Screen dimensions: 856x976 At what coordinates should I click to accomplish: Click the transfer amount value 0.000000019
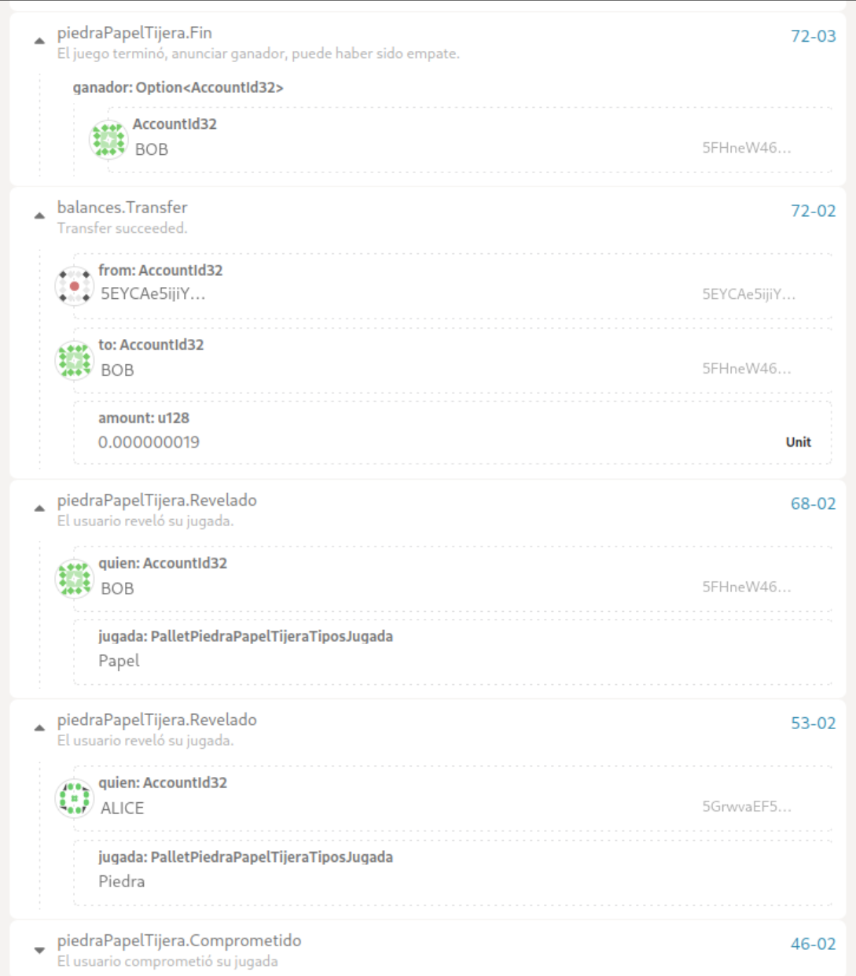tap(149, 442)
